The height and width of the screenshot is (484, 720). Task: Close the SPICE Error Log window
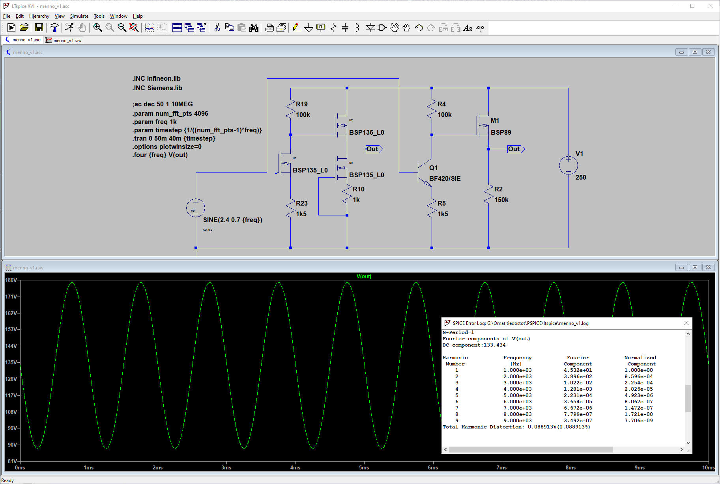pyautogui.click(x=686, y=323)
